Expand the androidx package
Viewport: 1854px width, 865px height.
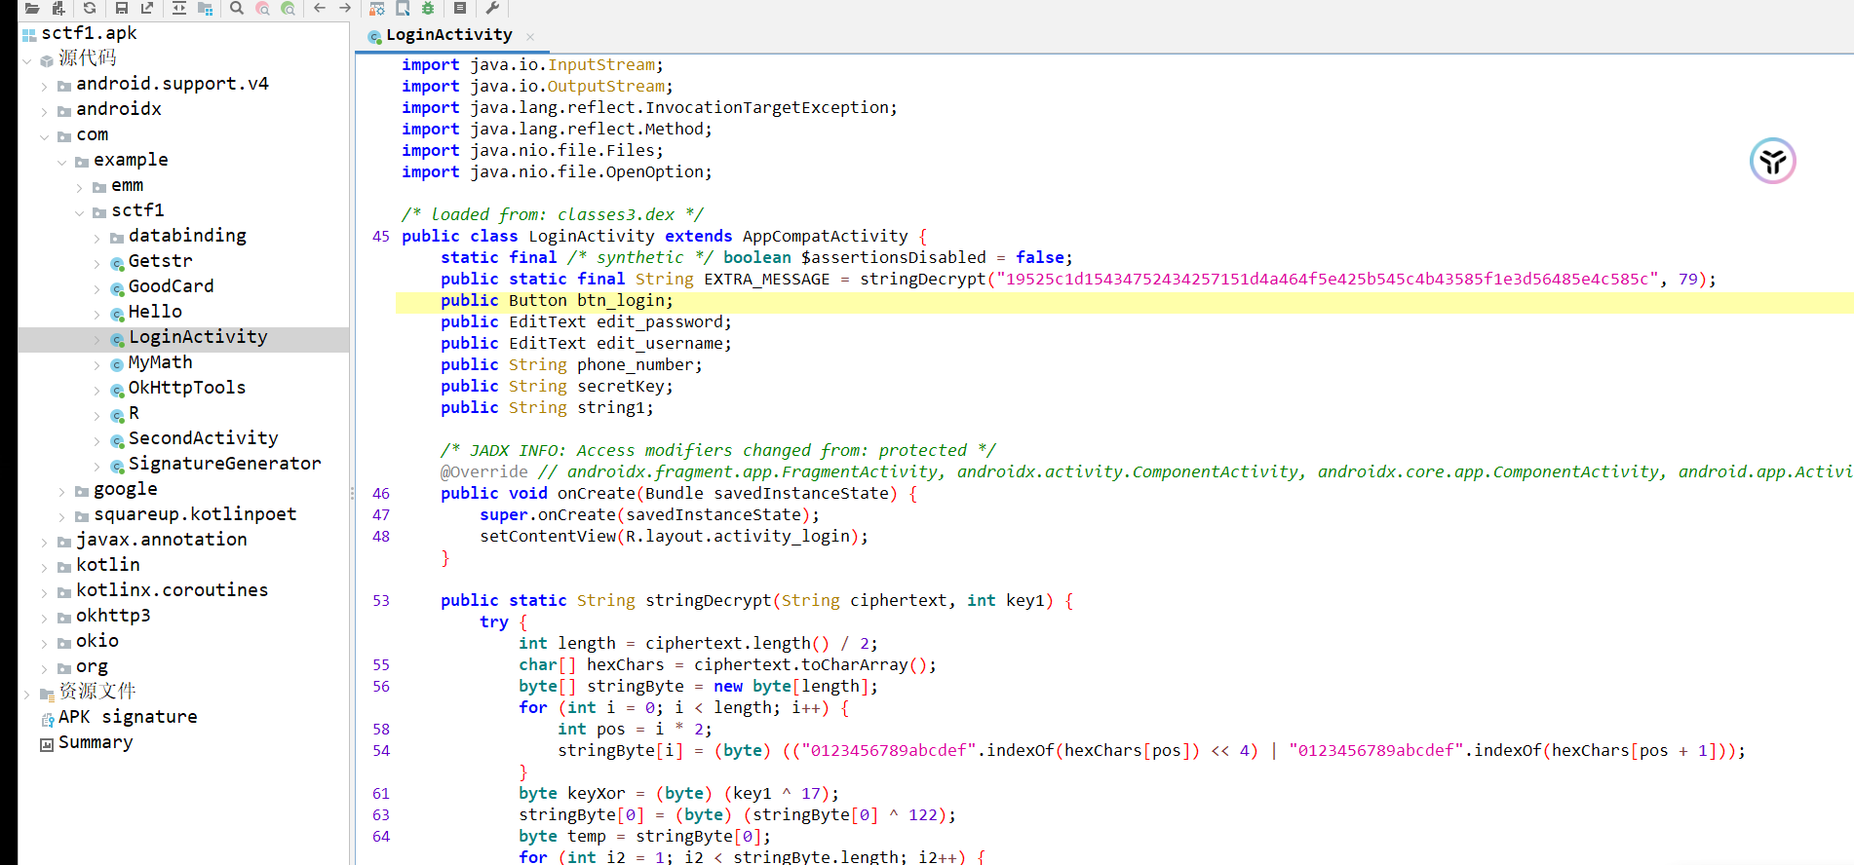pos(45,111)
